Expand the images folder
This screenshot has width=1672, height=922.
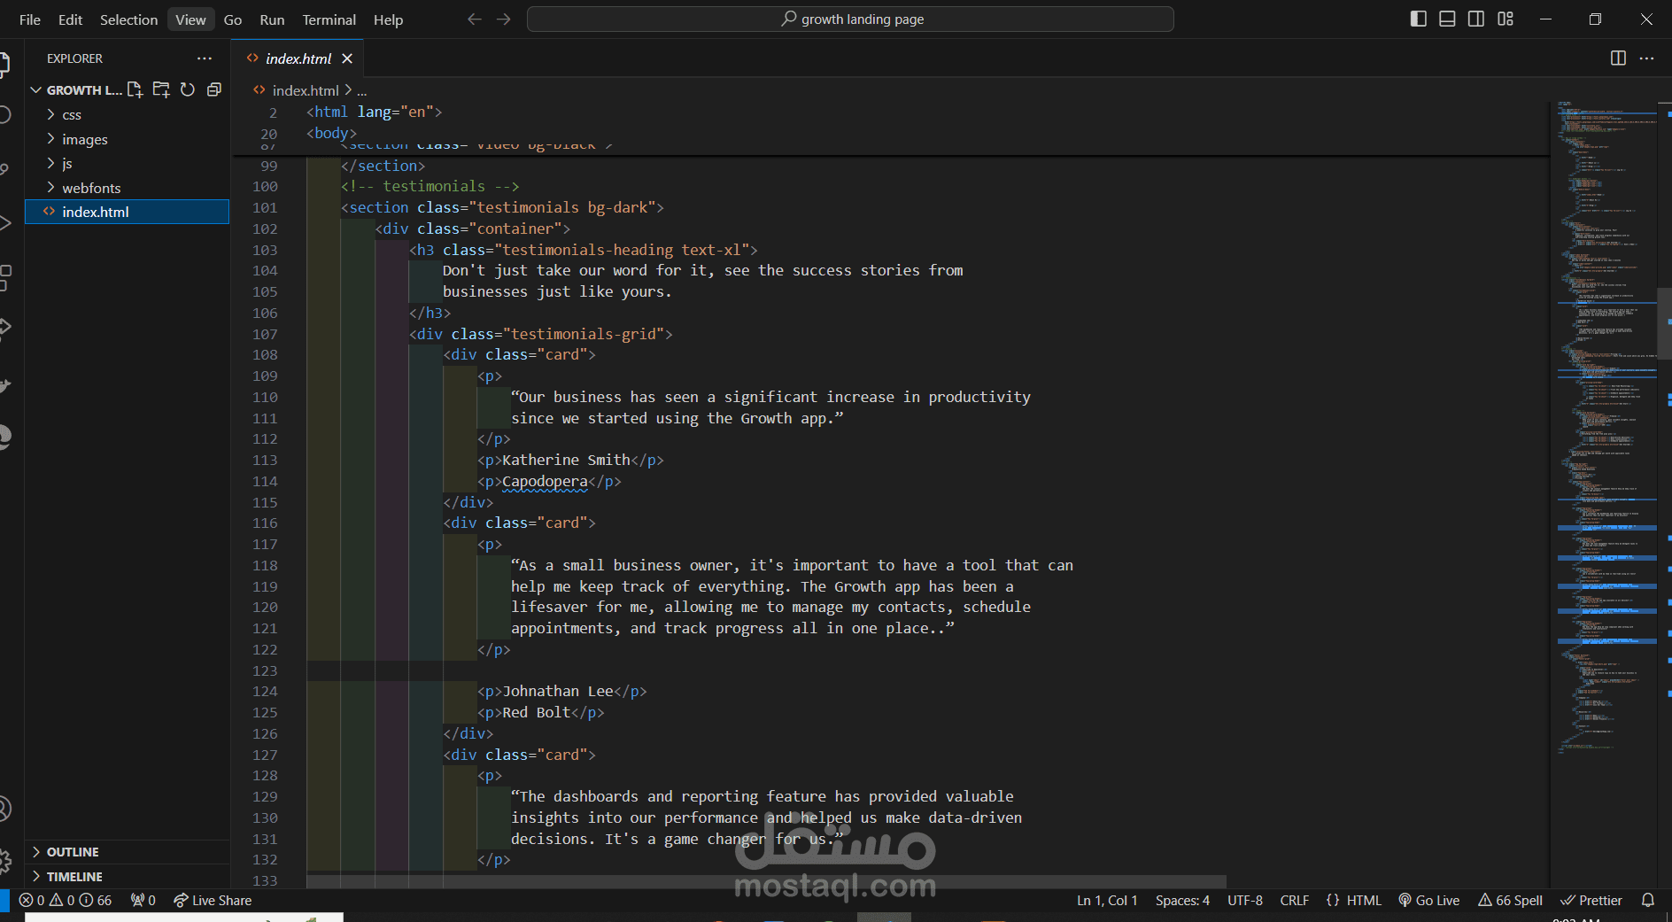tap(128, 139)
